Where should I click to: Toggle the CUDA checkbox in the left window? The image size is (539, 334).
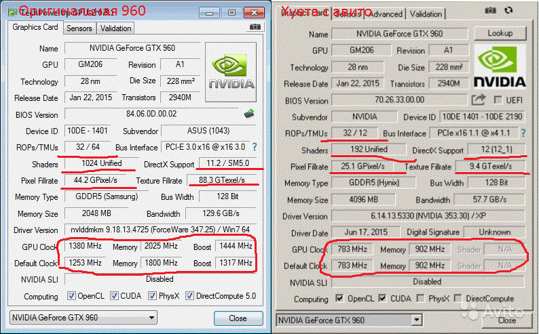[x=114, y=295]
